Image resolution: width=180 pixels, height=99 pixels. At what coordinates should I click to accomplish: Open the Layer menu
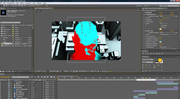pos(17,3)
